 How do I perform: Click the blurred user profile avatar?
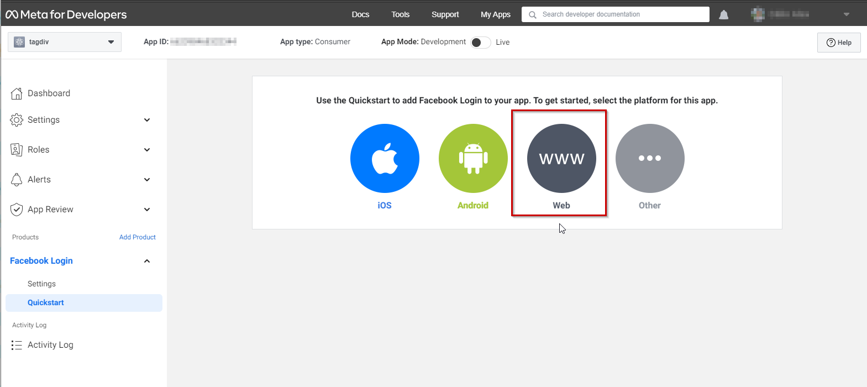[x=758, y=14]
